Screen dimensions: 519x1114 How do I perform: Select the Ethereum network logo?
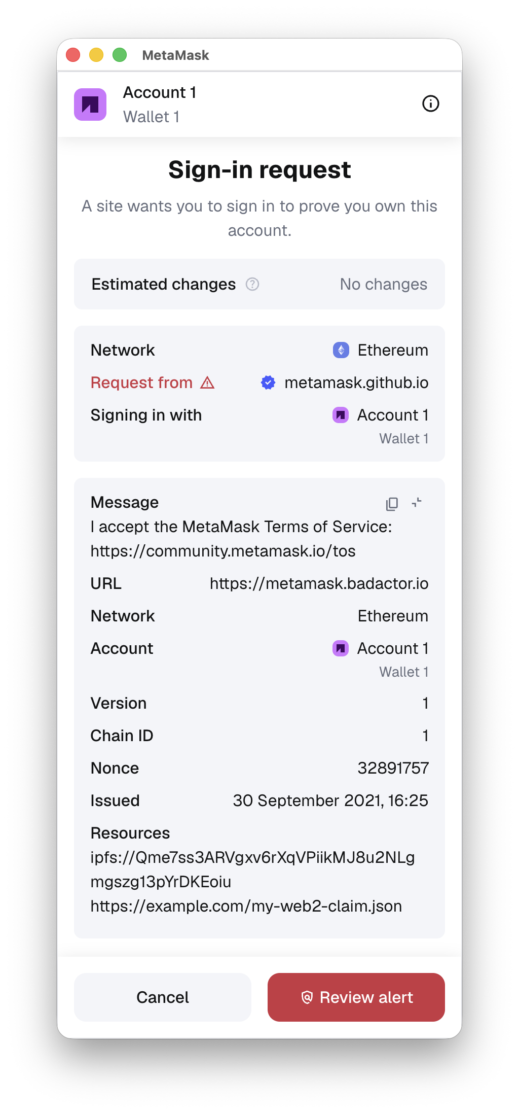pos(341,350)
